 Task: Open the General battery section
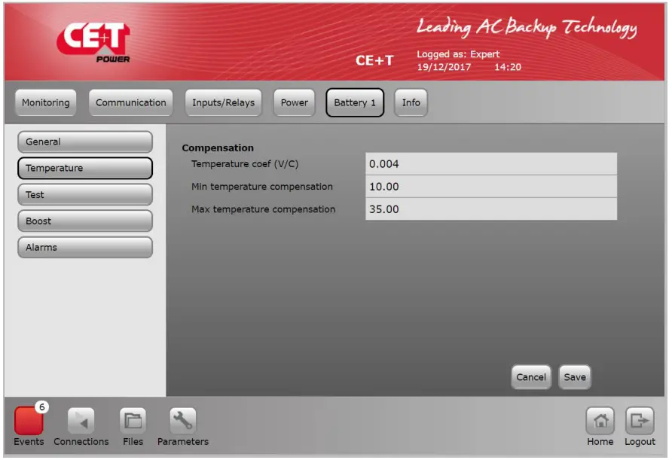pyautogui.click(x=85, y=142)
